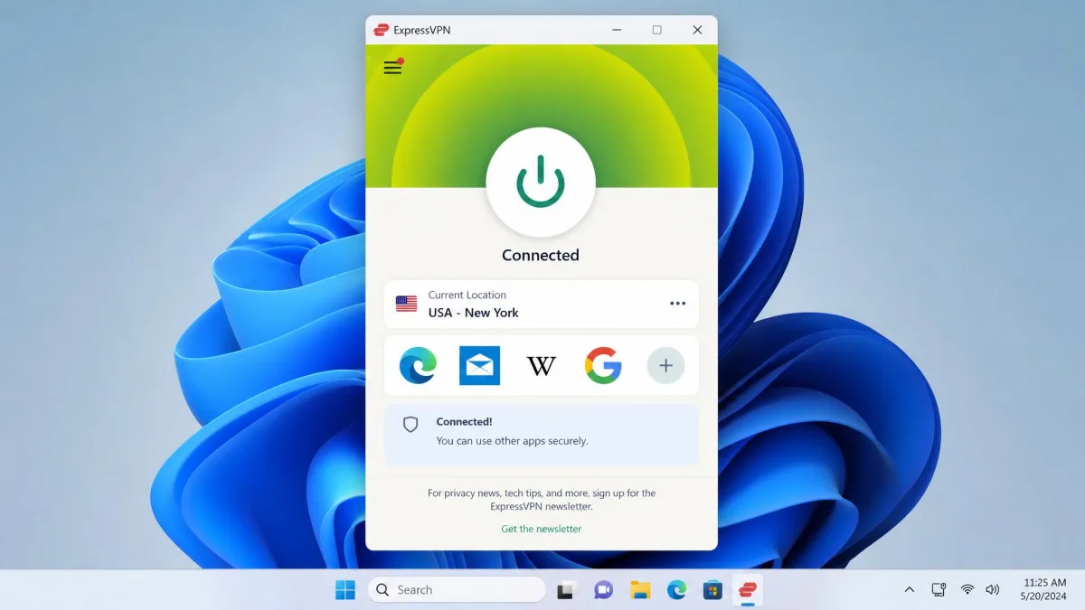Viewport: 1085px width, 610px height.
Task: Minimize the ExpressVPN window
Action: pyautogui.click(x=617, y=30)
